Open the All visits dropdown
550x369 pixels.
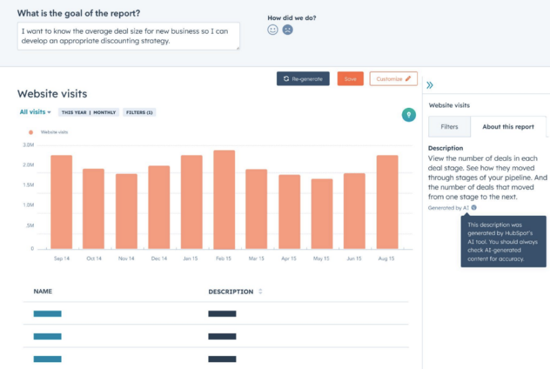[x=35, y=112]
